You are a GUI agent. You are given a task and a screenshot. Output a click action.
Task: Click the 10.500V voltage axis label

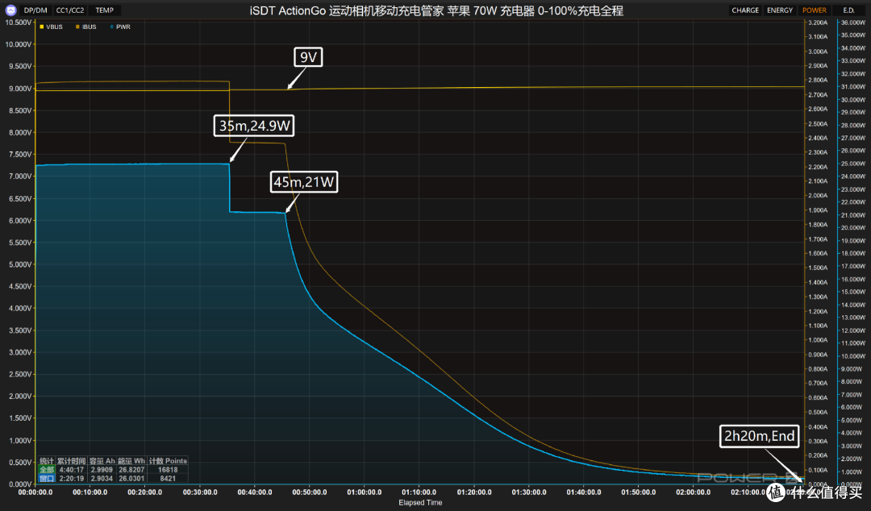[18, 23]
